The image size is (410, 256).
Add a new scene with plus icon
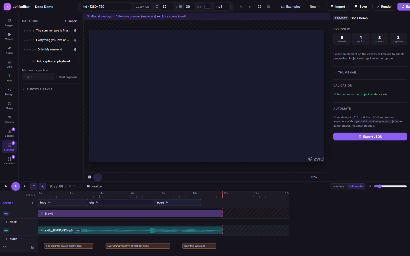[x=33, y=203]
